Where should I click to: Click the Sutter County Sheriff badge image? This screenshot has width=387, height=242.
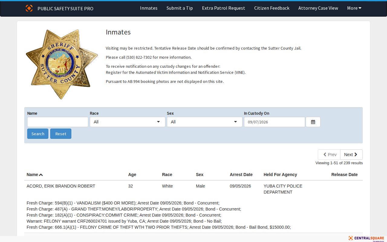pos(62,64)
